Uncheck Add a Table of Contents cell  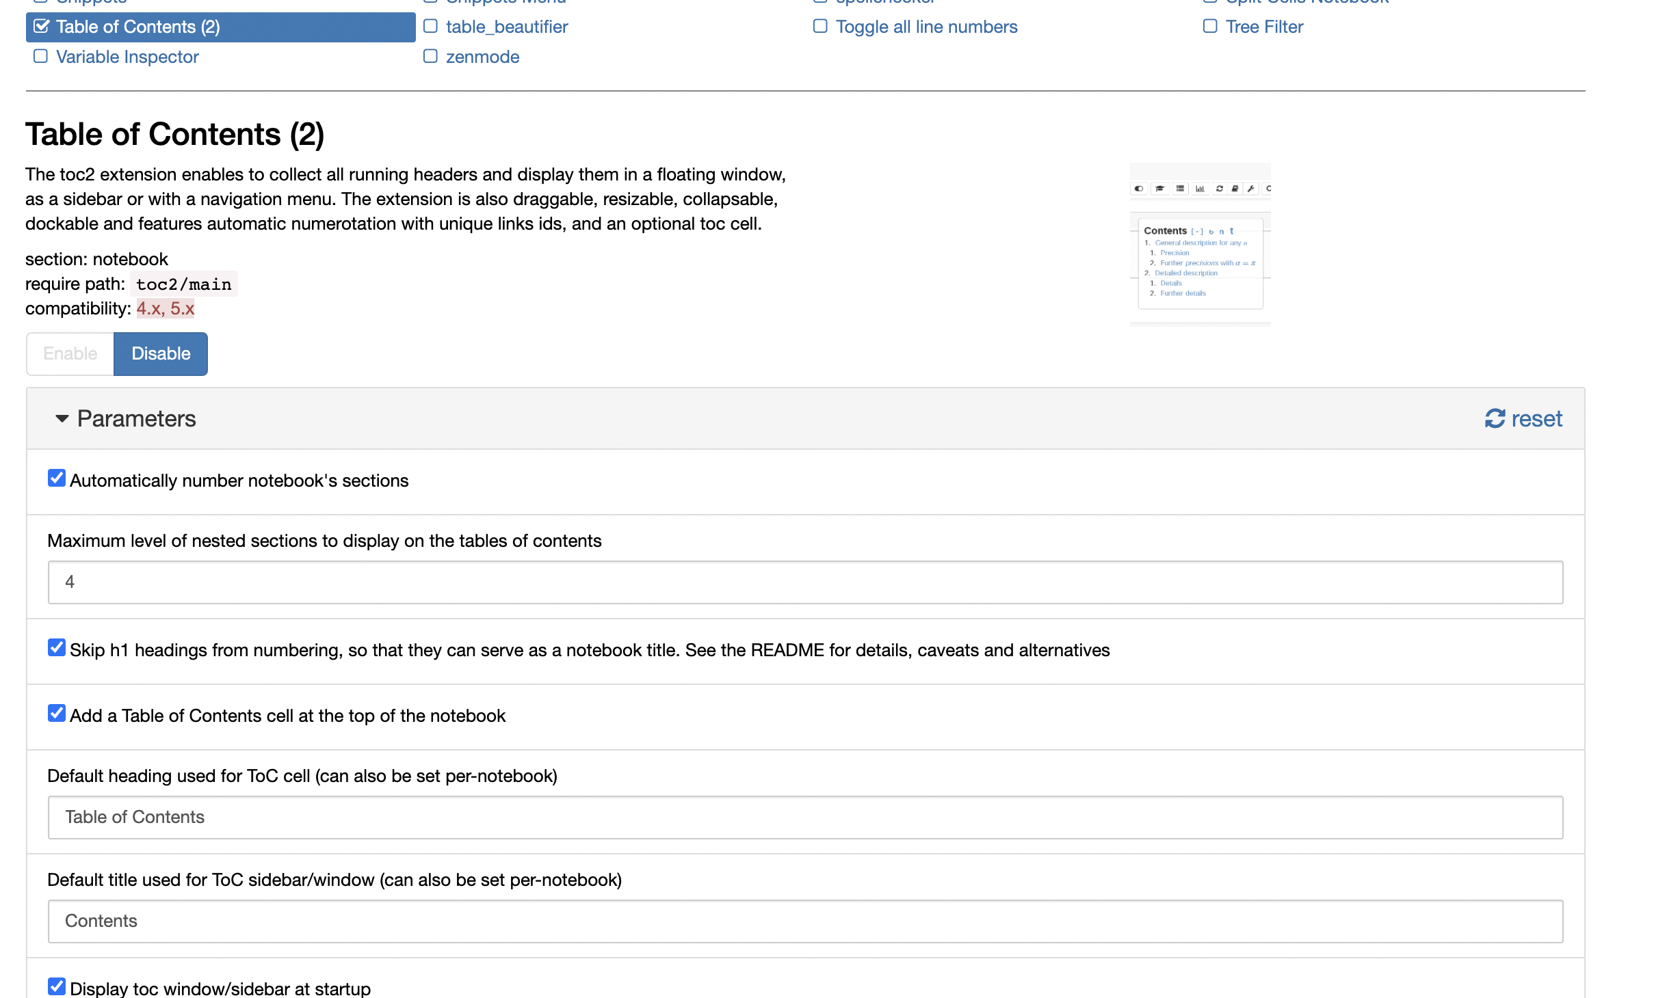(x=57, y=714)
